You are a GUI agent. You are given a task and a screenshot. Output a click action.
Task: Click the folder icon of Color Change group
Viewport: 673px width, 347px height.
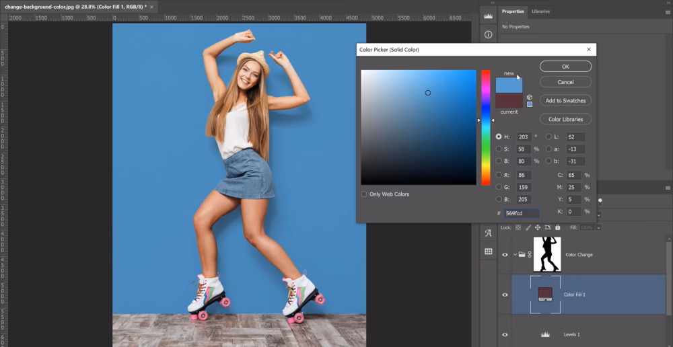tap(522, 254)
